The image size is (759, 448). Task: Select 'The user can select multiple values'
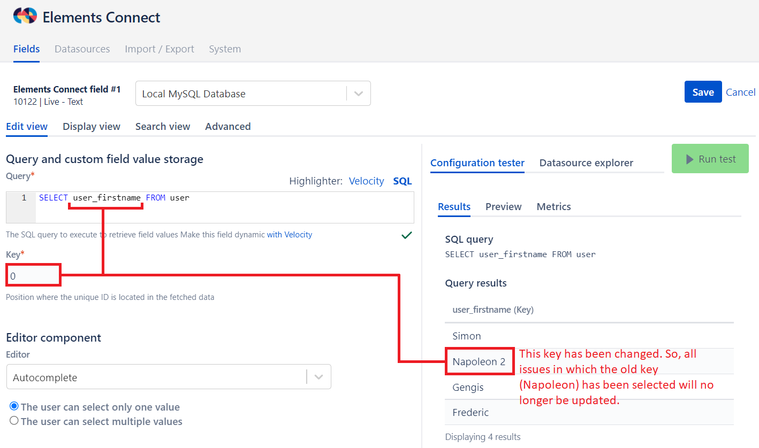14,421
